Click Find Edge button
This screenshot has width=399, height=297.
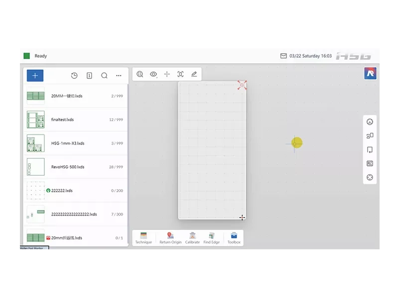[x=212, y=238]
